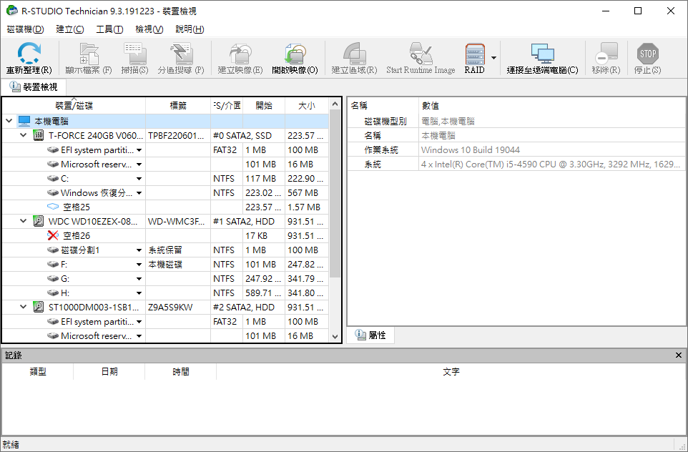Select the 裝置檢視 tab
Screen dimensions: 688x452
tap(34, 87)
